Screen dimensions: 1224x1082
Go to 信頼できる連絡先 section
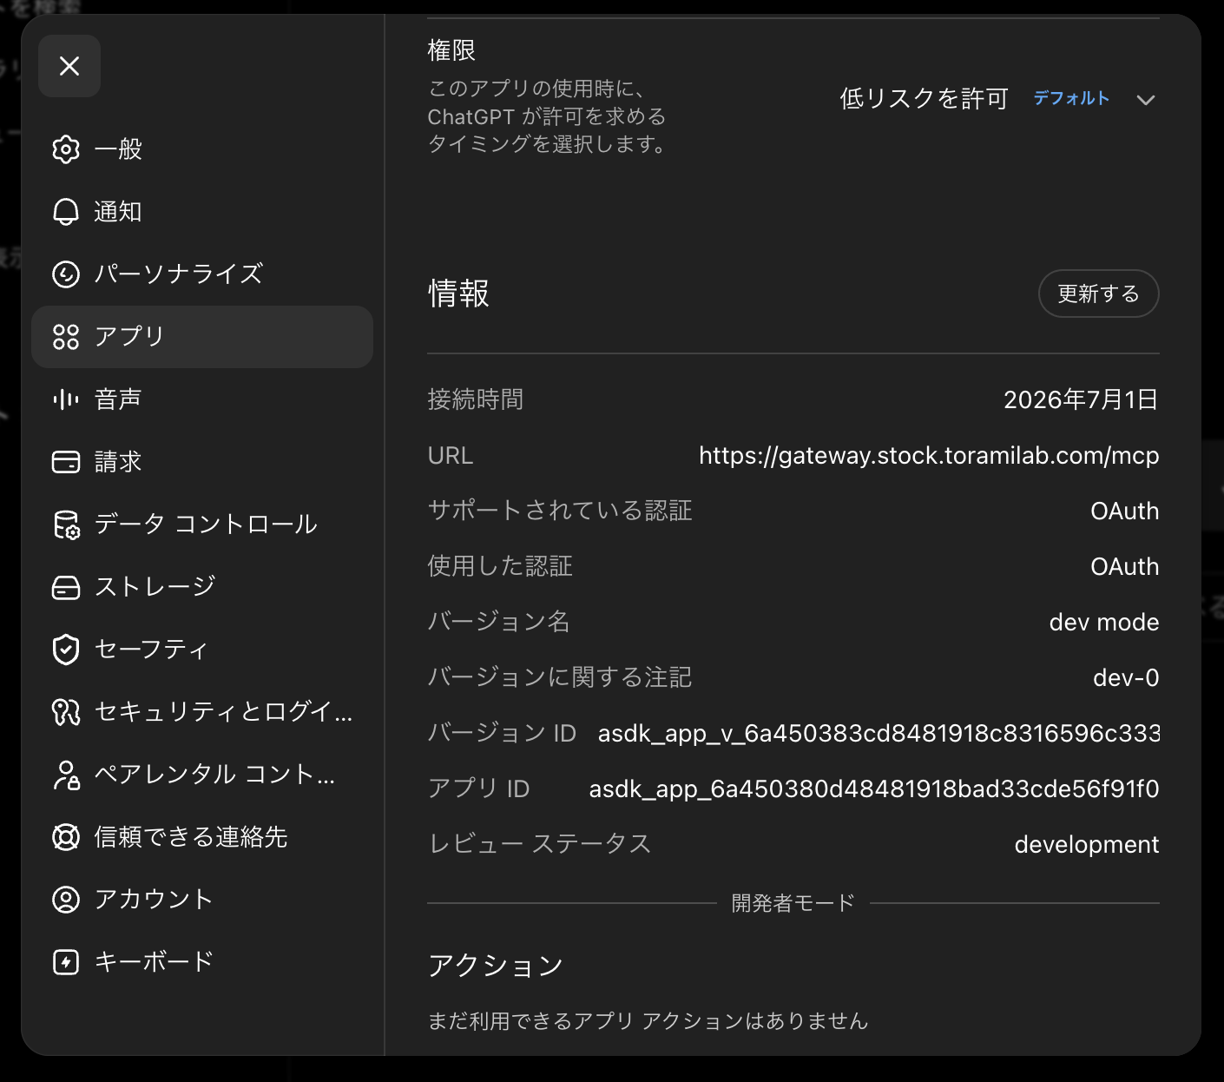[202, 837]
